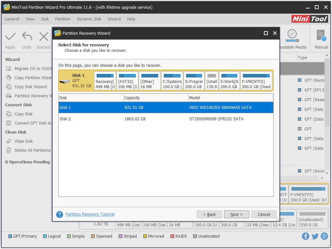Click the Disk 1 hard drive icon
The image size is (332, 249).
pos(65,82)
